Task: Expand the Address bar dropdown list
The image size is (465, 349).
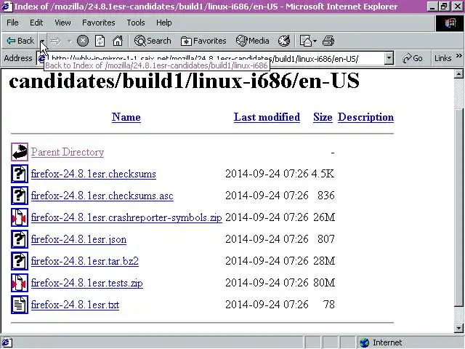Action: 389,58
